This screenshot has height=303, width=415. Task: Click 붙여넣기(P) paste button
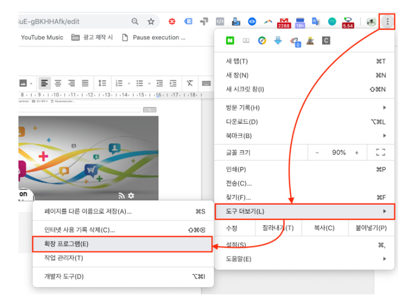pos(371,228)
